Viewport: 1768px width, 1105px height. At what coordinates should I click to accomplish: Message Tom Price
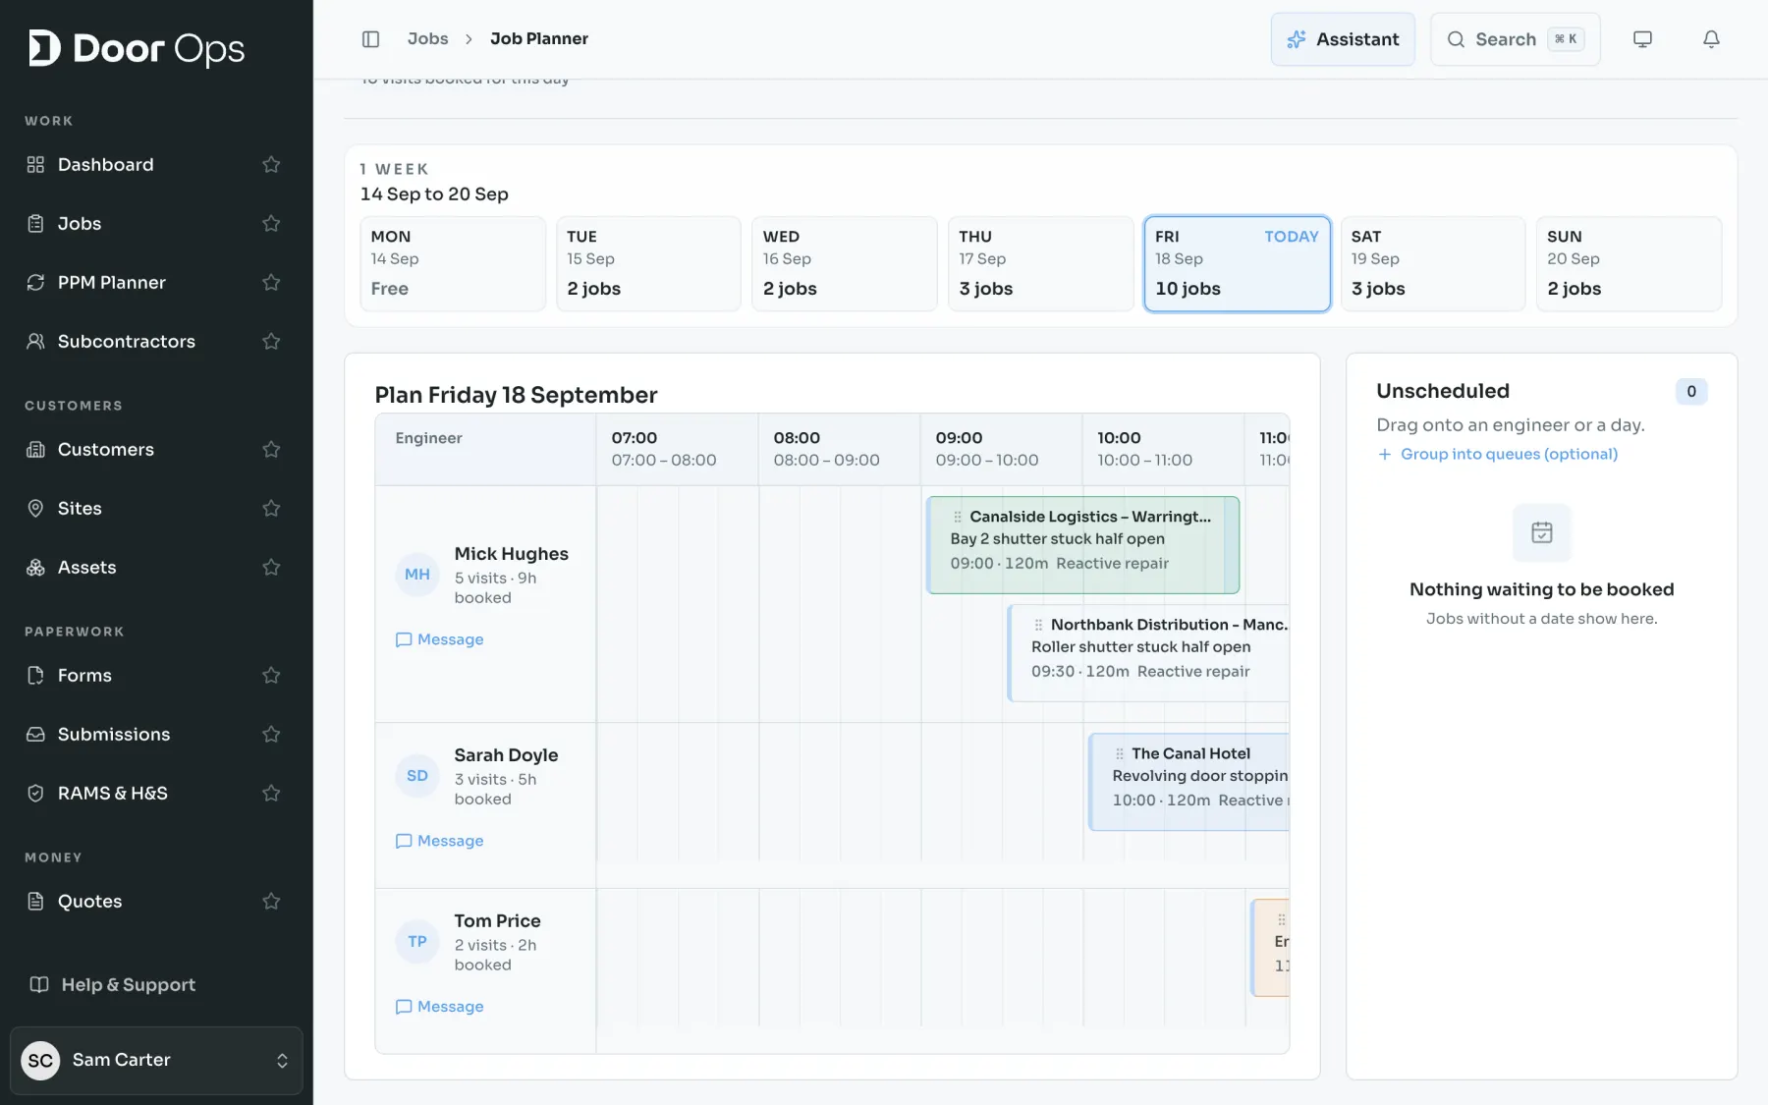point(439,1007)
